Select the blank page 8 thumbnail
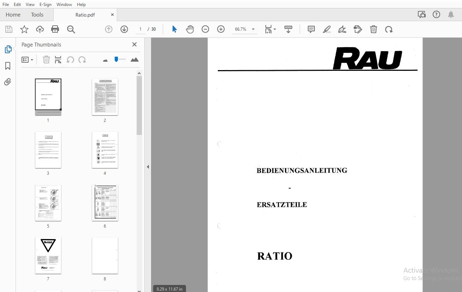Viewport: 462px width, 292px height. point(105,255)
